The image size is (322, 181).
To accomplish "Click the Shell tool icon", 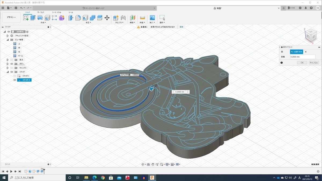I will coord(85,18).
